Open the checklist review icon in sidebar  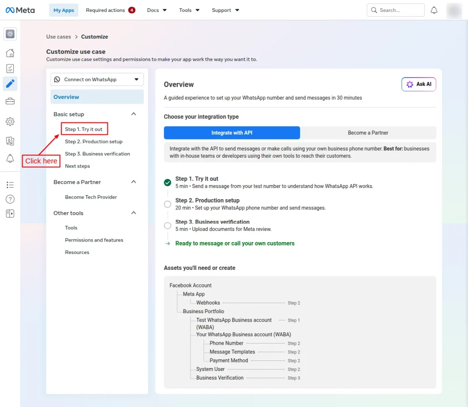[10, 69]
